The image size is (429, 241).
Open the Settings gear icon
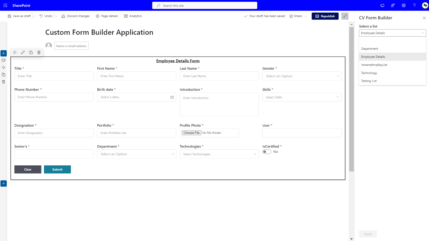pyautogui.click(x=404, y=6)
